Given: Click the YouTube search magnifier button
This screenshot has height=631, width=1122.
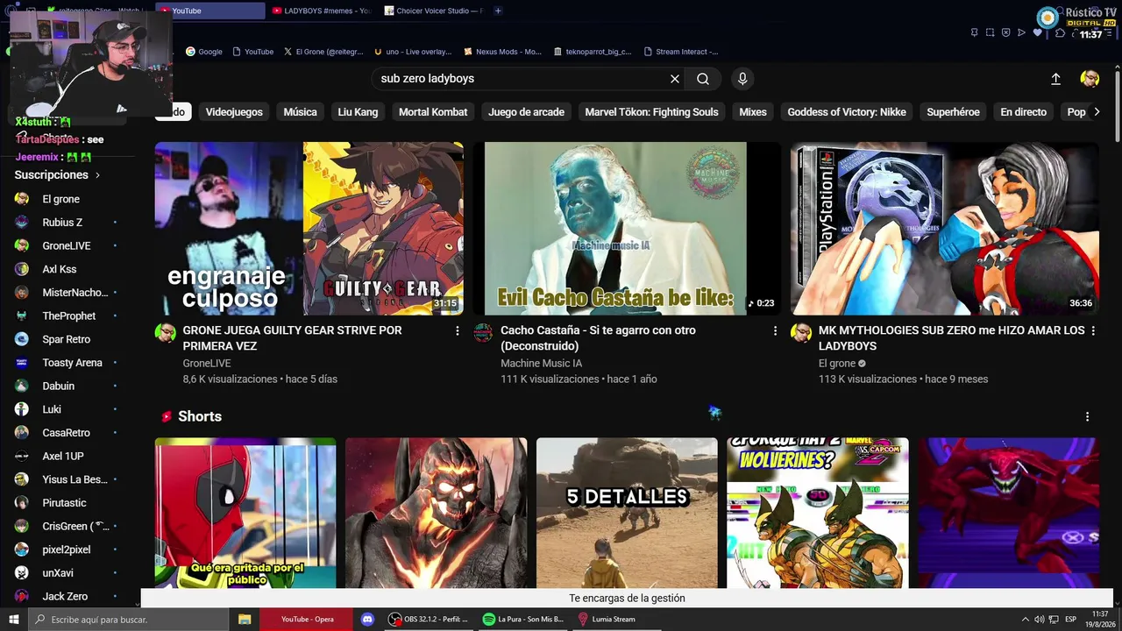Looking at the screenshot, I should point(703,79).
